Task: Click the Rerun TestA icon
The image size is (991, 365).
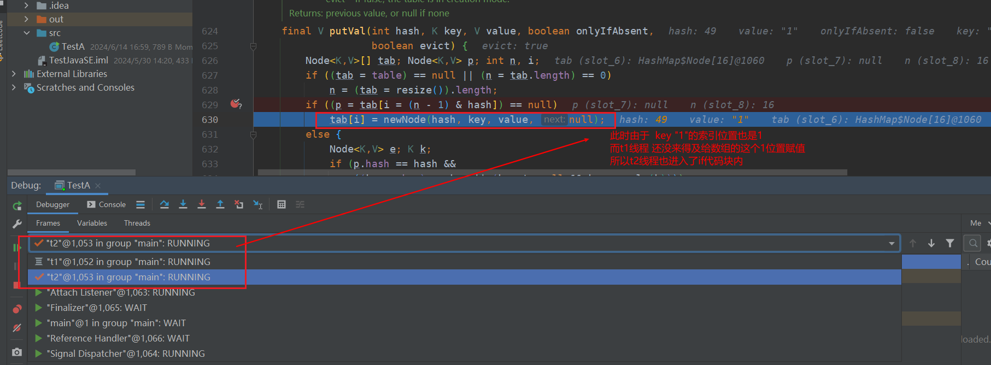Action: pos(17,206)
